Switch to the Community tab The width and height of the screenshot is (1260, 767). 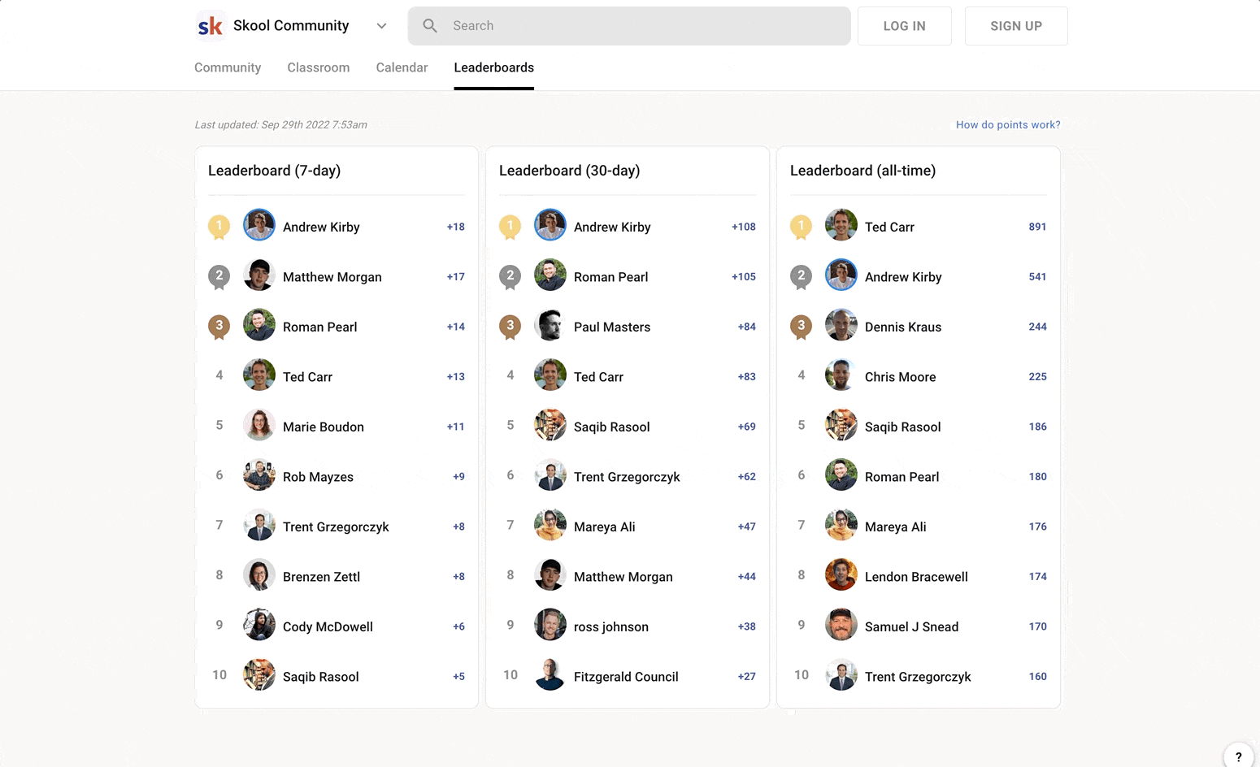[228, 67]
